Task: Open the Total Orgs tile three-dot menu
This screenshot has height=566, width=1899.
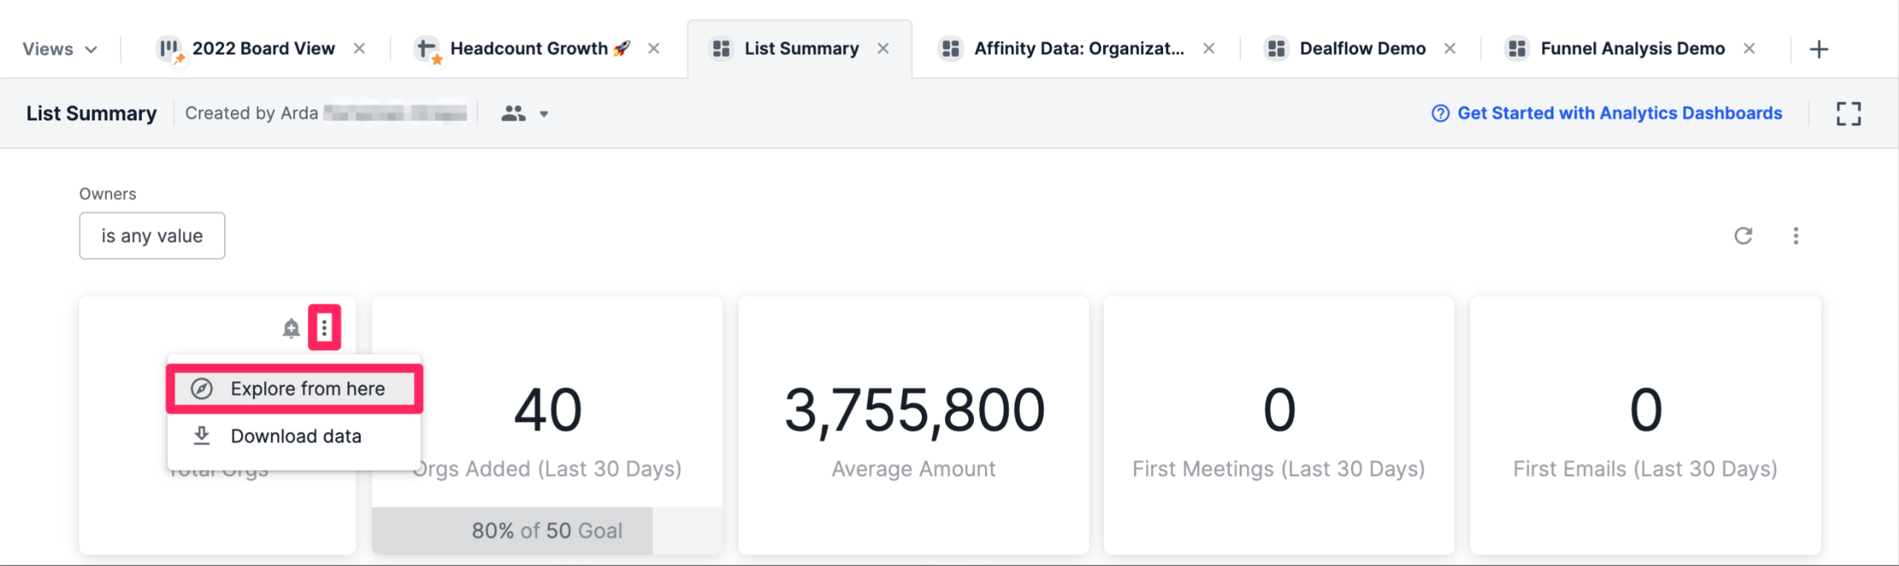Action: coord(324,327)
